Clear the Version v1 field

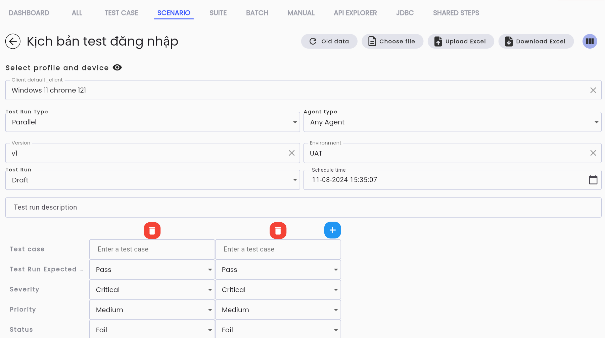[x=292, y=153]
